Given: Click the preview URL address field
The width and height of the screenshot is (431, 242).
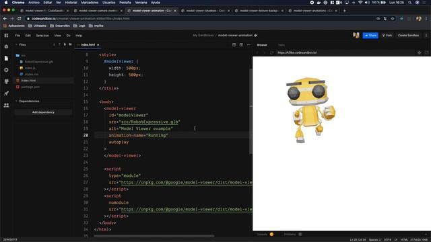Looking at the screenshot, I should [x=345, y=52].
